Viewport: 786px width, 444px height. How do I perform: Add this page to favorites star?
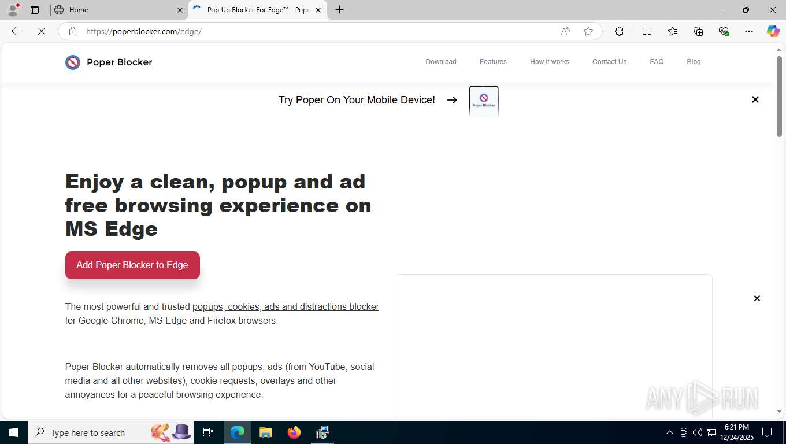tap(588, 31)
